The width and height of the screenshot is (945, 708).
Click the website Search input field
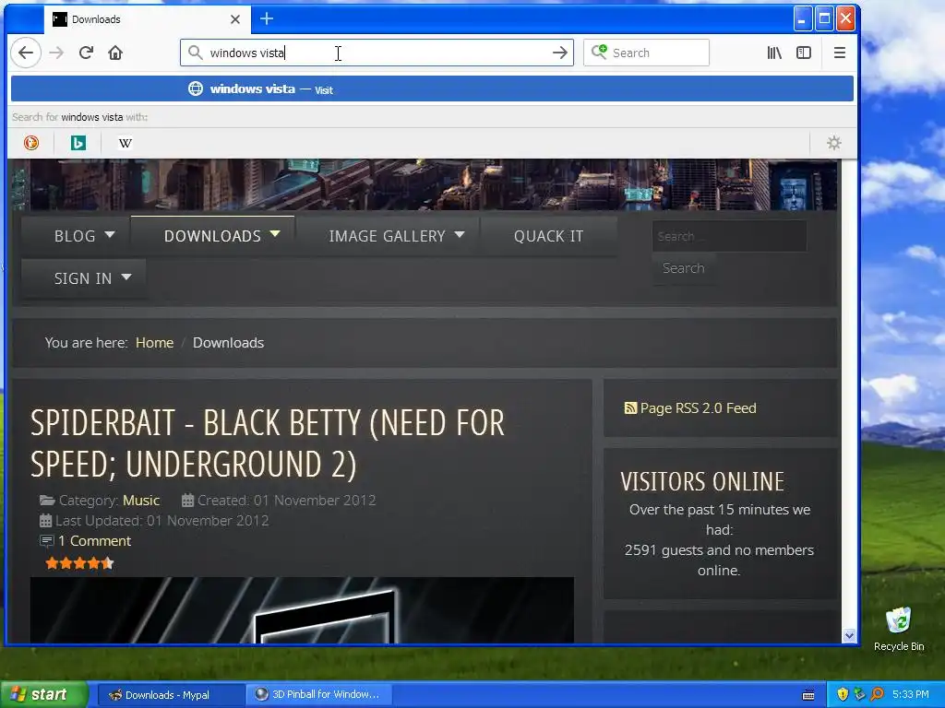click(729, 236)
